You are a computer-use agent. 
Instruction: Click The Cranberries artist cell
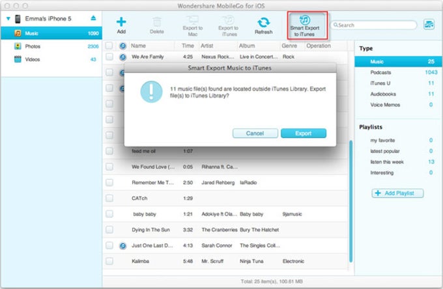click(x=220, y=230)
